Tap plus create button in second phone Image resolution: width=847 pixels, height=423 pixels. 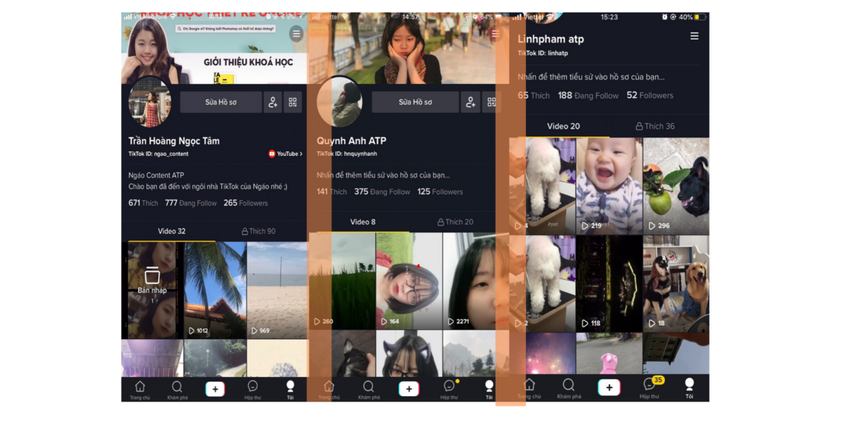(x=409, y=389)
